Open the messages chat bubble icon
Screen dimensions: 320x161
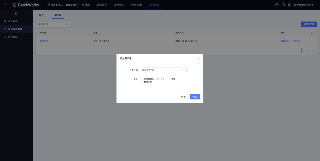pyautogui.click(x=283, y=5)
